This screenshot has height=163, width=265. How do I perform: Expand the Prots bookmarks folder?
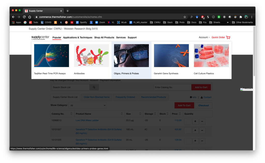(x=180, y=22)
